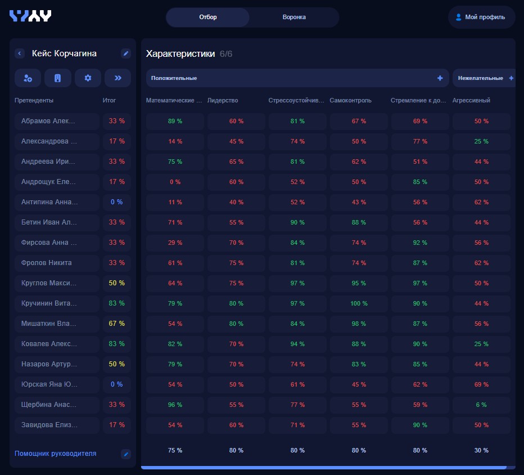Select candidate Фролов Никита
This screenshot has height=475, width=524.
[x=57, y=263]
